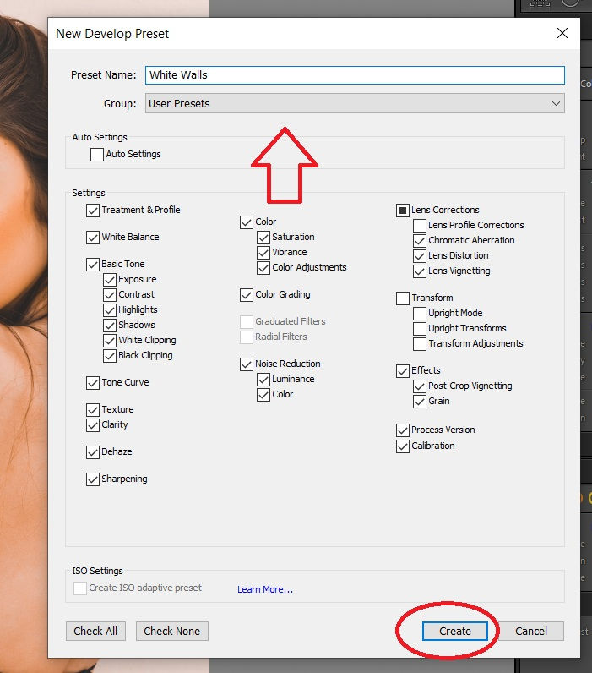Click the Cancel button
This screenshot has width=592, height=673.
pos(531,631)
